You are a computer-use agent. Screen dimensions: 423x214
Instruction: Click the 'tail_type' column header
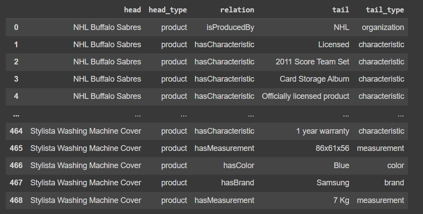pyautogui.click(x=385, y=10)
